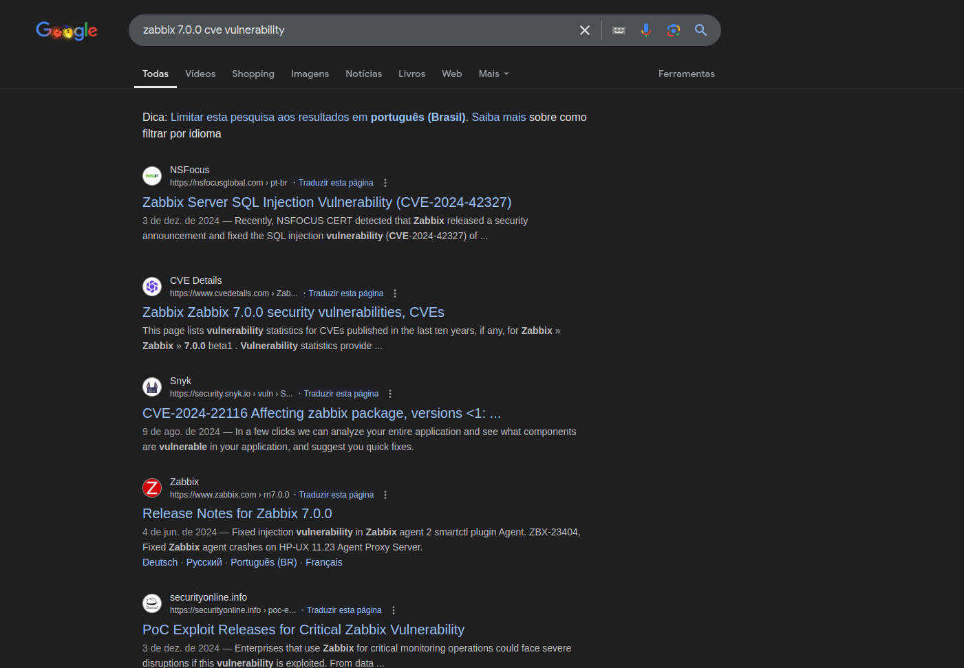The height and width of the screenshot is (668, 964).
Task: Click the Zabbix site favicon
Action: coord(152,488)
